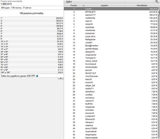Click the 46º a 54º payout row
This screenshot has height=139, width=160.
click(x=32, y=57)
